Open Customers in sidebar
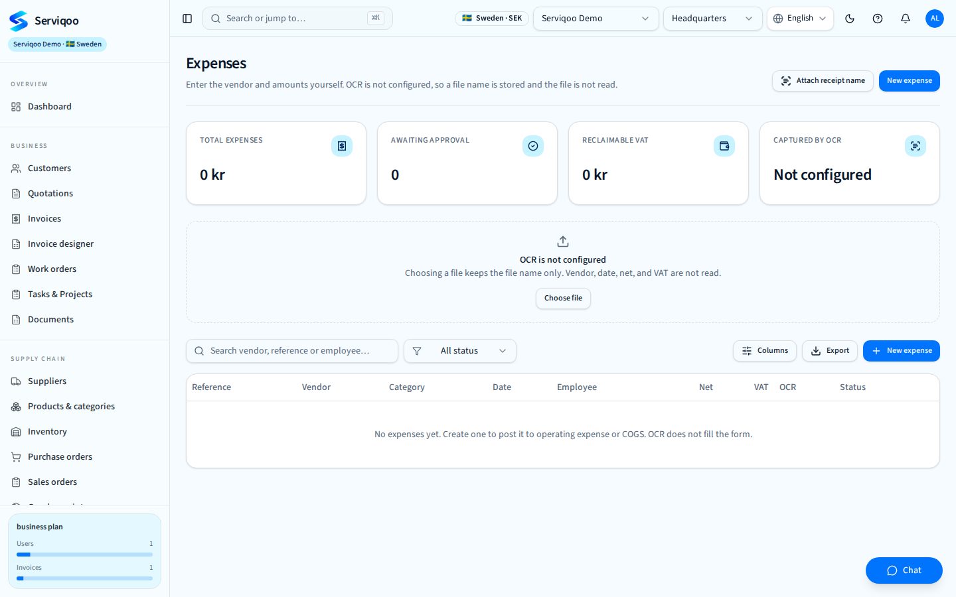 (x=84, y=168)
